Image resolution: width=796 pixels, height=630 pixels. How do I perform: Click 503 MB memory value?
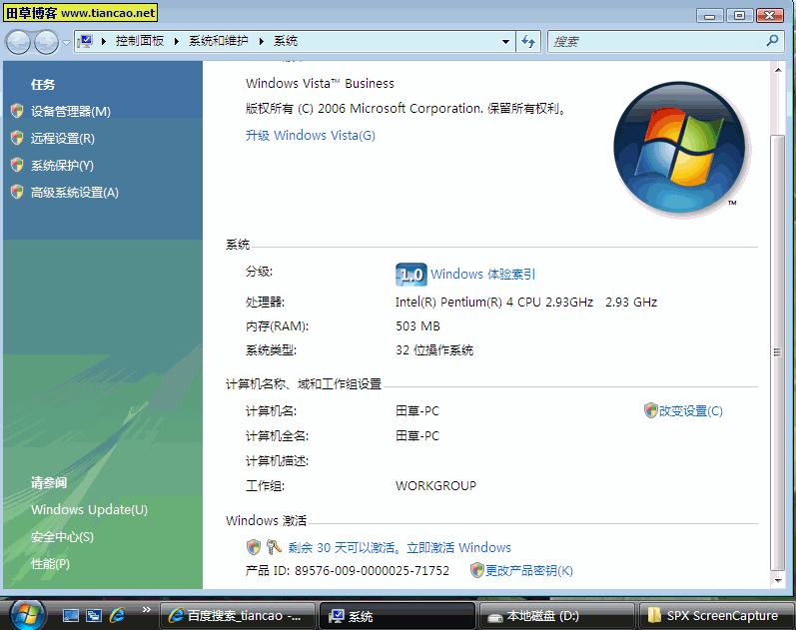tap(417, 325)
